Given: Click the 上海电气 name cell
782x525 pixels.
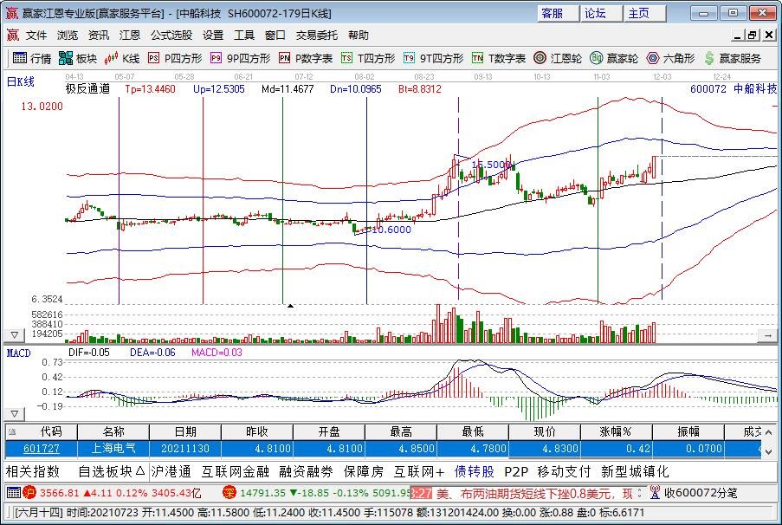Looking at the screenshot, I should pos(113,449).
